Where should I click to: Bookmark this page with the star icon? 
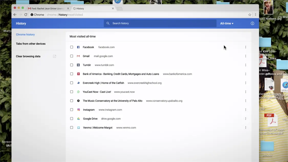click(x=250, y=15)
